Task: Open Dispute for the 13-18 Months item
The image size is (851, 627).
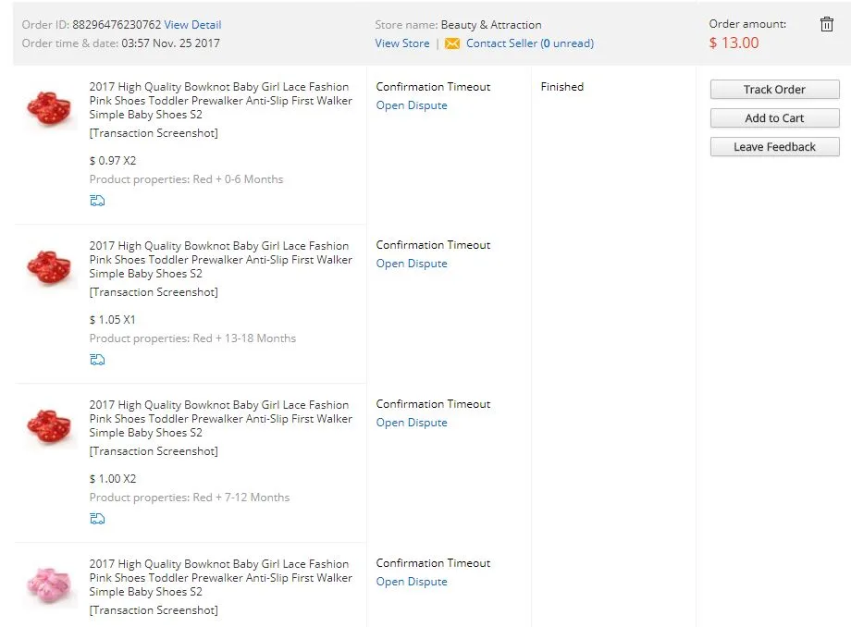Action: click(412, 264)
